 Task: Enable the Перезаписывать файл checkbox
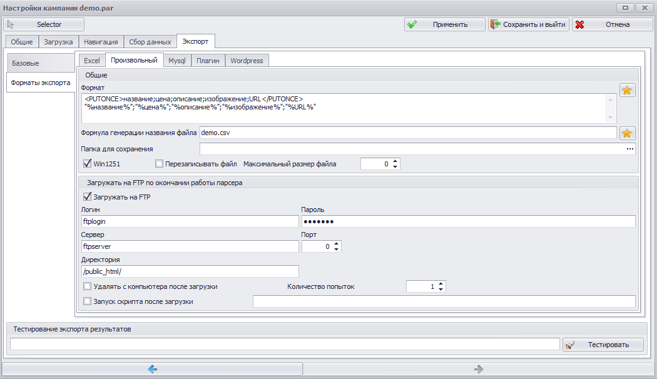pyautogui.click(x=159, y=164)
